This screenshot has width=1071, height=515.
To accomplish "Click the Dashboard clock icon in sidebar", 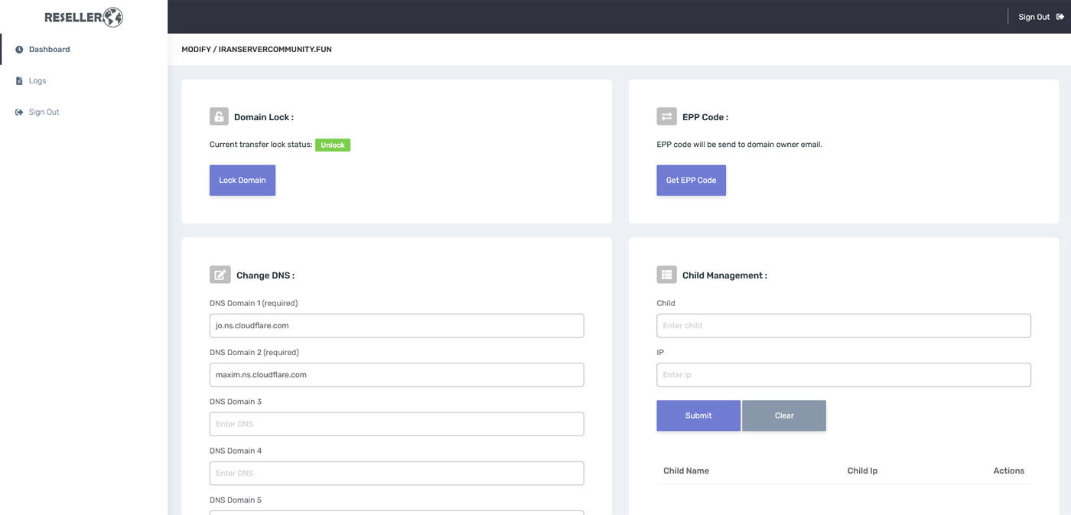I will point(19,50).
